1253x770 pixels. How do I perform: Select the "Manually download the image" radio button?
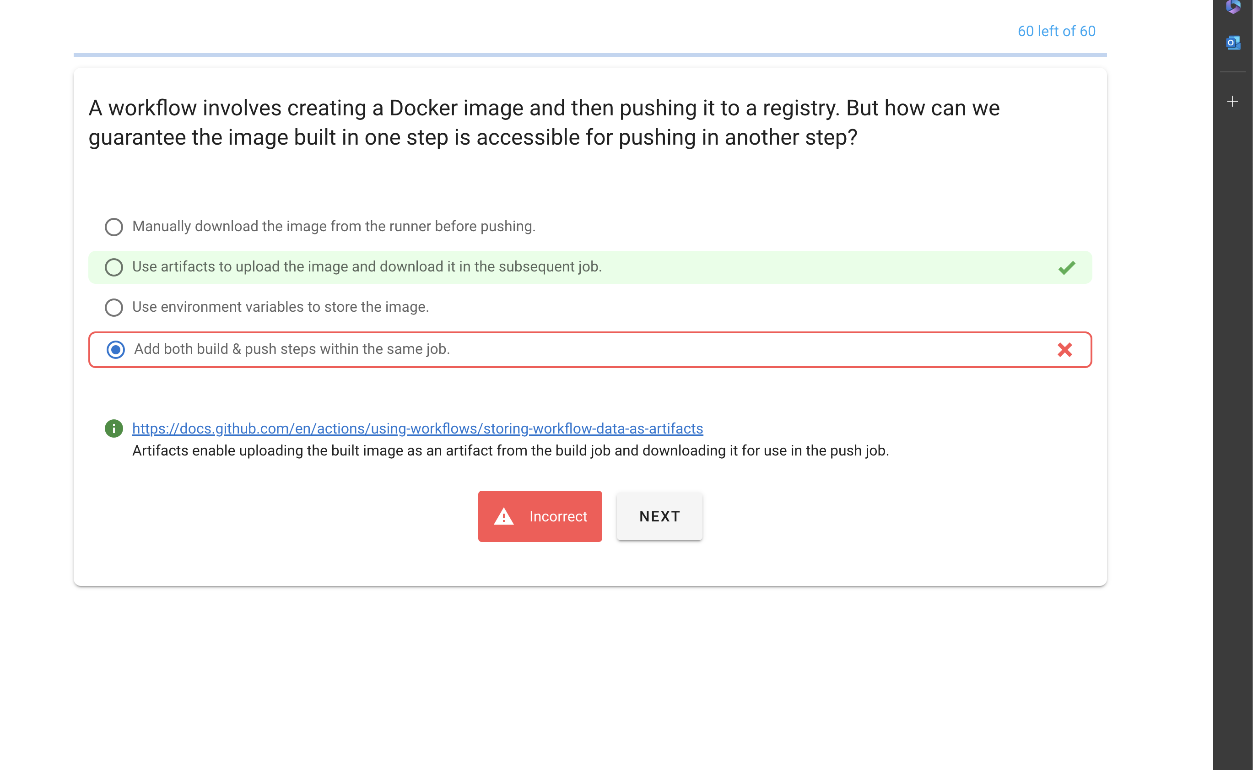coord(113,227)
